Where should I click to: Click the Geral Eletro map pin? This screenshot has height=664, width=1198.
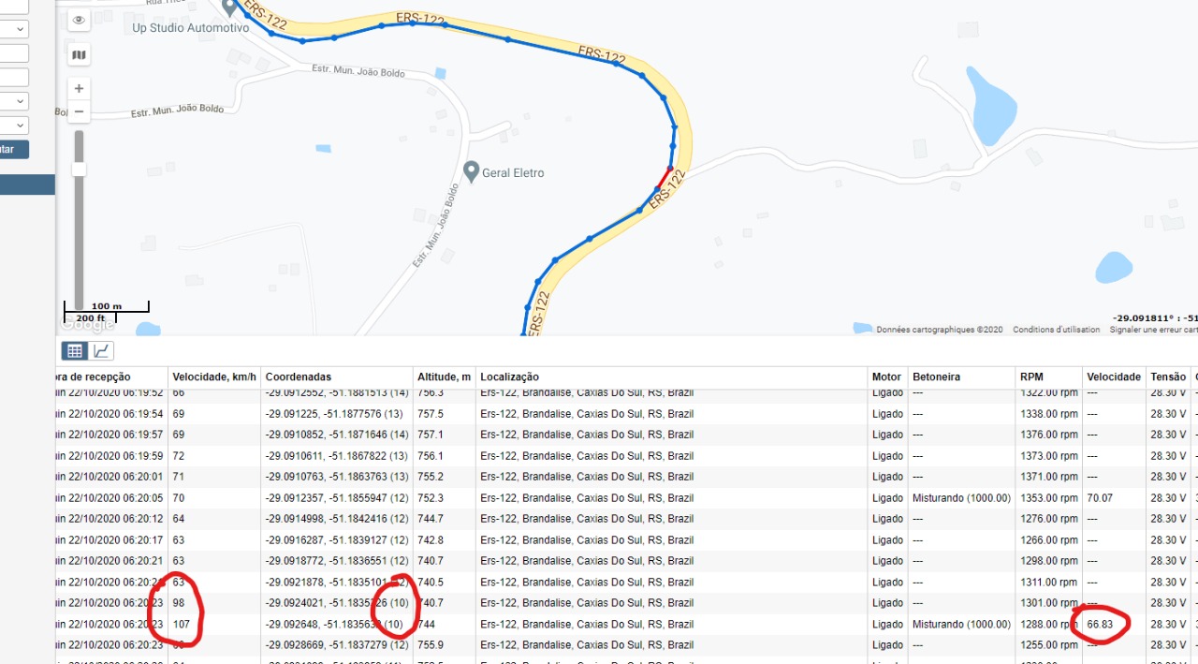pos(473,171)
